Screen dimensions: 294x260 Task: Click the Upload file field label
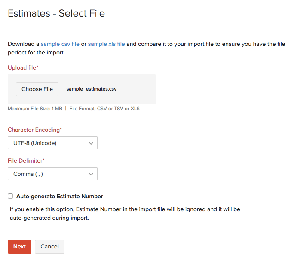tap(22, 67)
